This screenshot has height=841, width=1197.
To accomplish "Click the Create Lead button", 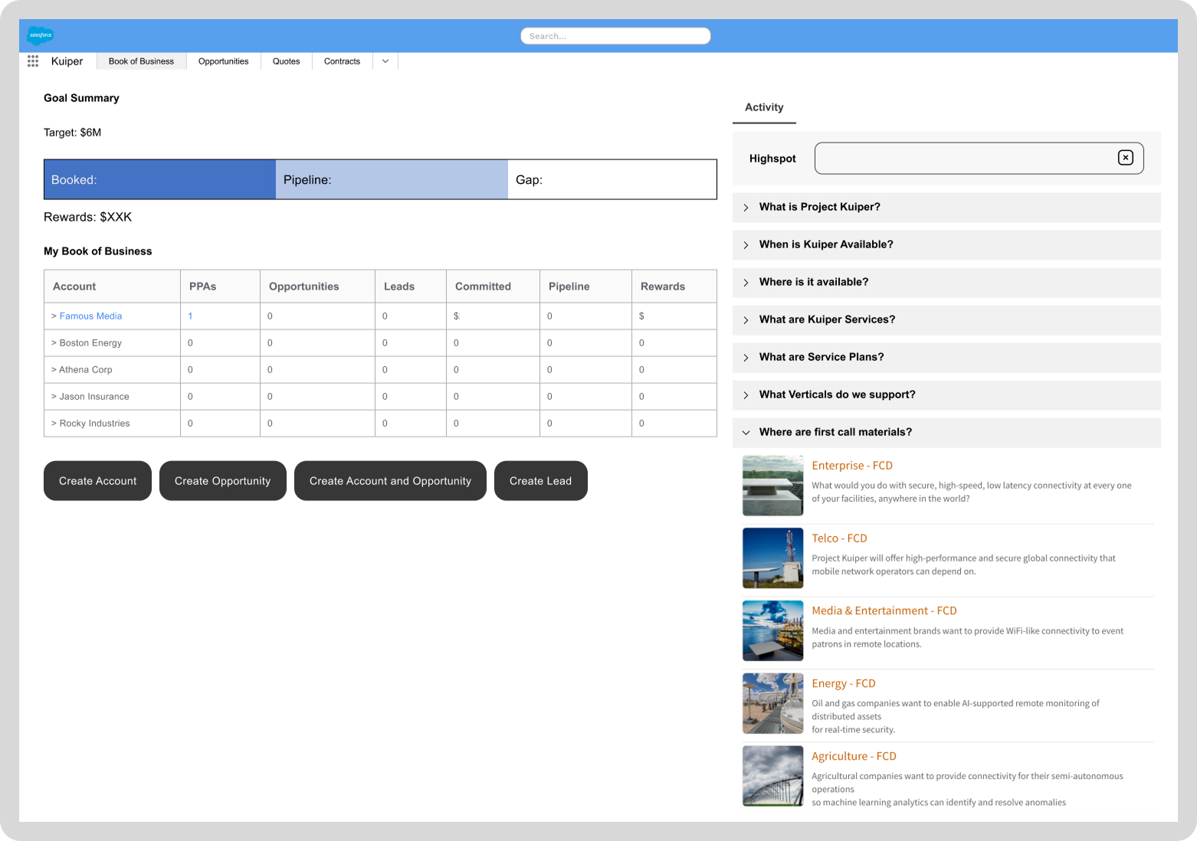I will [540, 481].
